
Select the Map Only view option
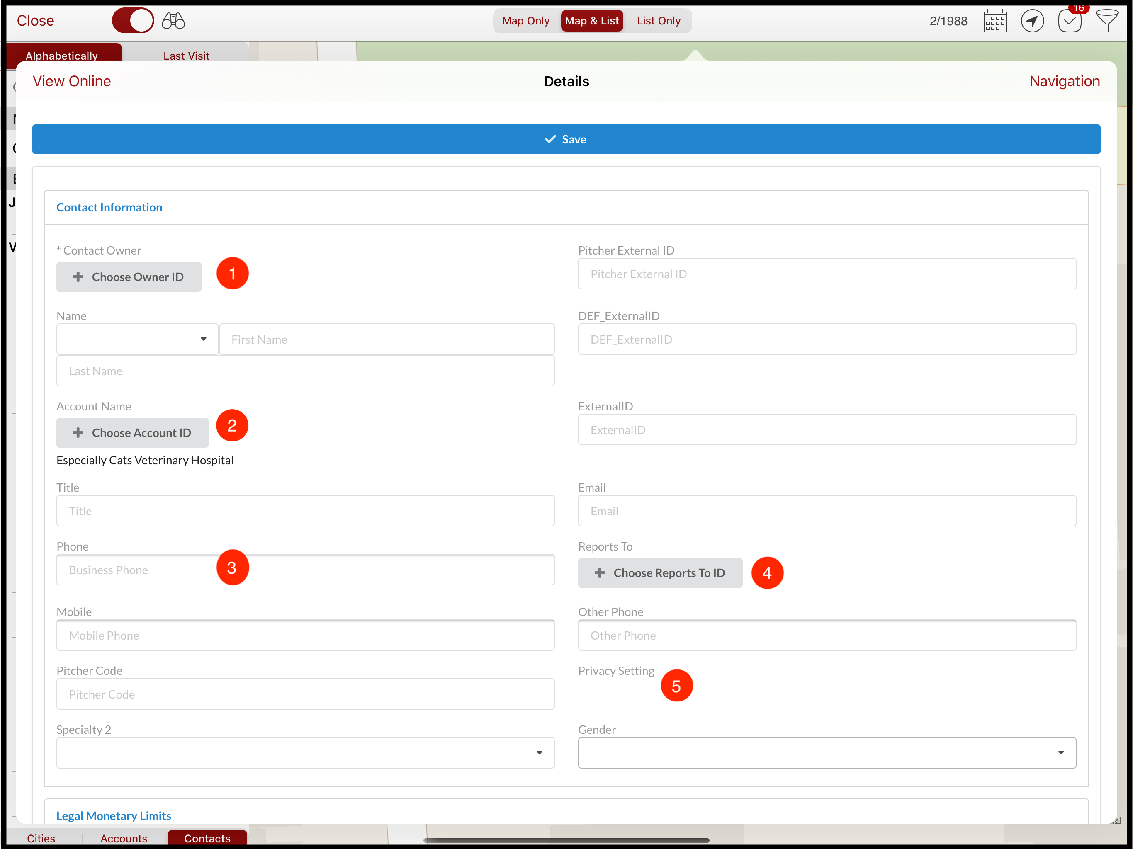click(x=525, y=20)
